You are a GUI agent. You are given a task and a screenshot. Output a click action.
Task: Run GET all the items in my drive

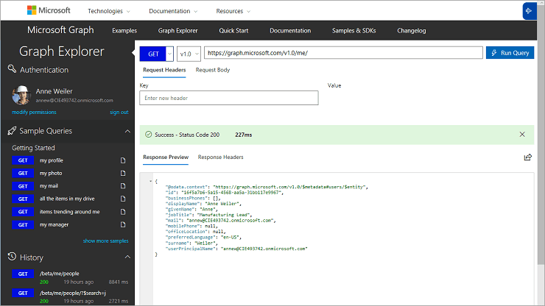pyautogui.click(x=23, y=199)
